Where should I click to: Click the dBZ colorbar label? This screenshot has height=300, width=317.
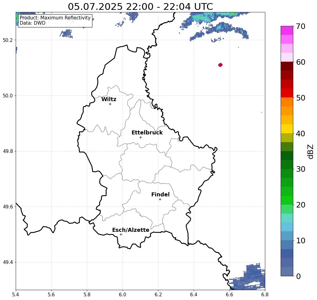310,151
